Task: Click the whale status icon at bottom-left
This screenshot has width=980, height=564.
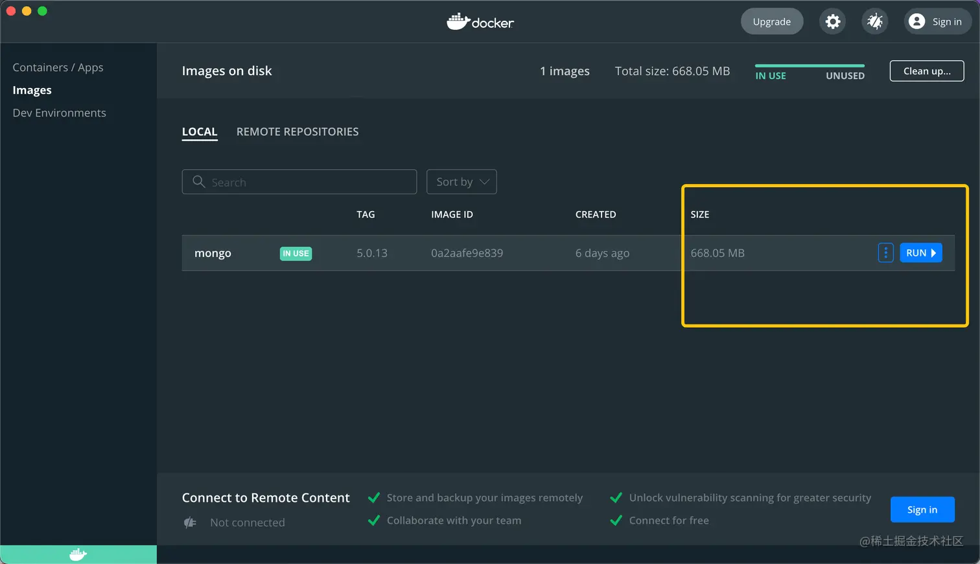Action: 78,554
